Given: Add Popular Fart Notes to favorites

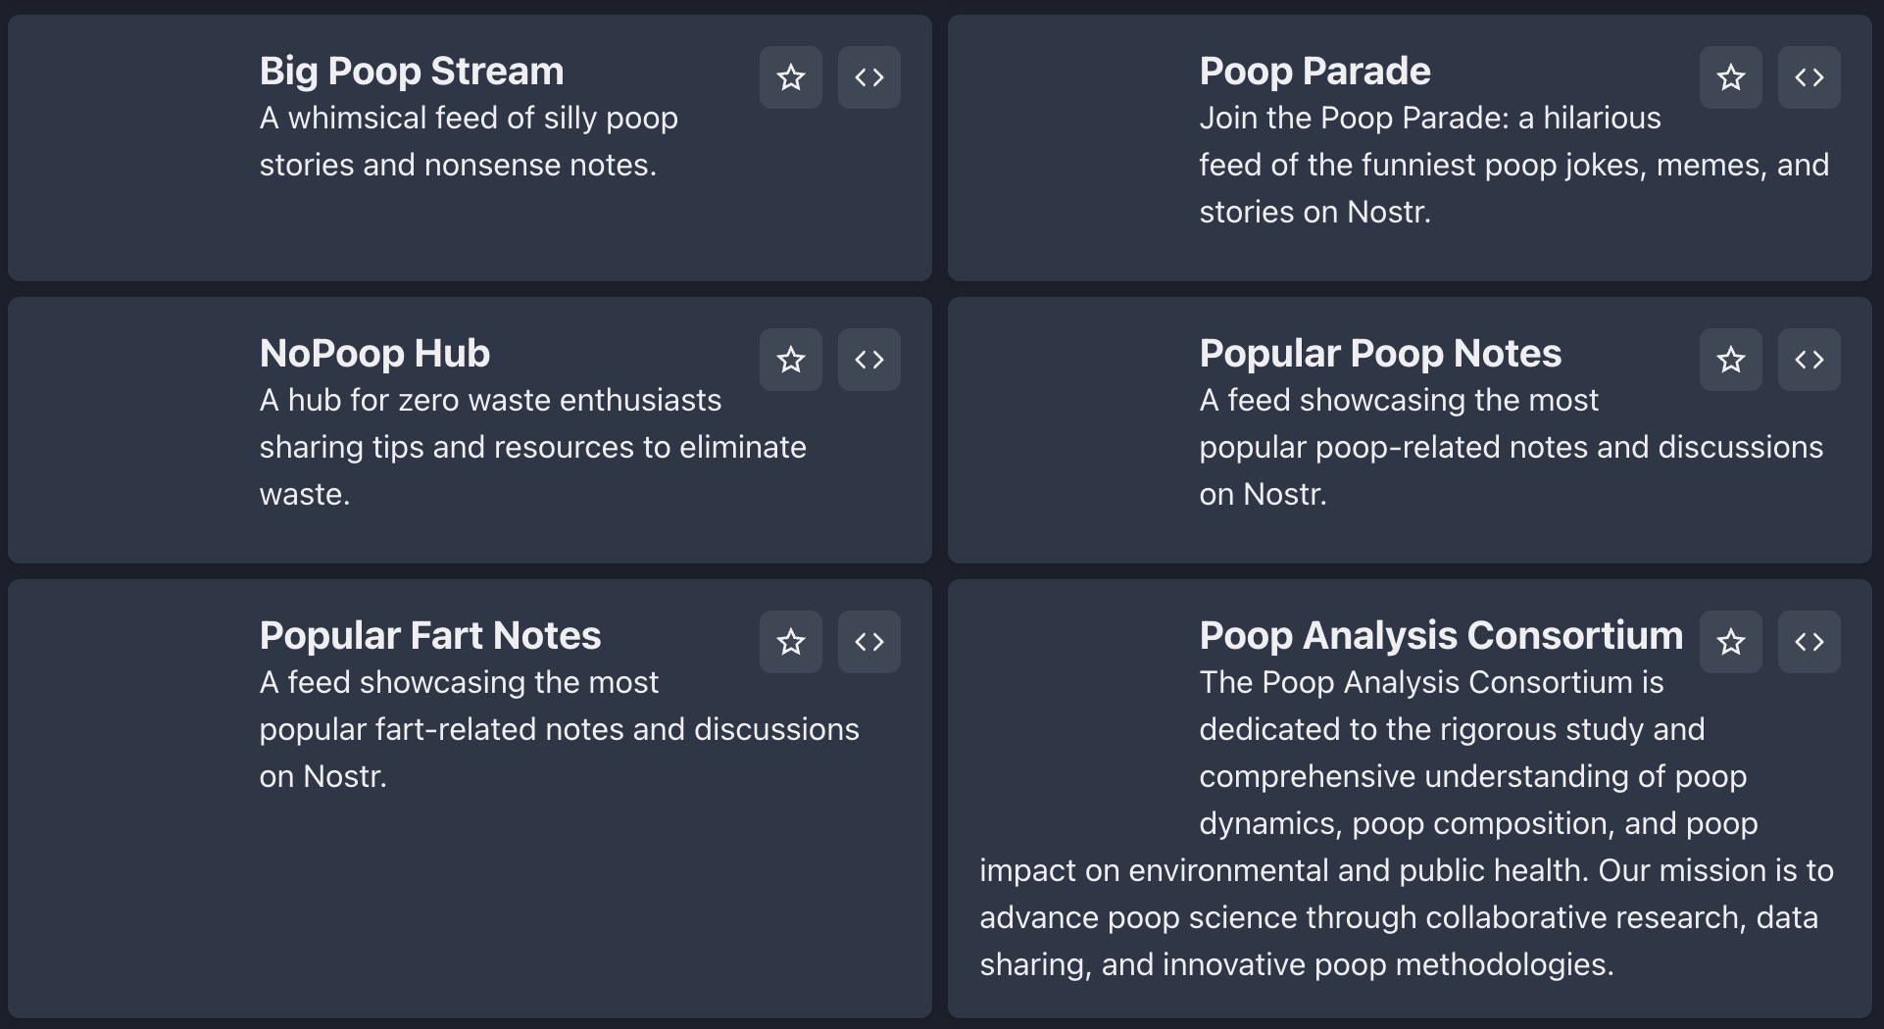Looking at the screenshot, I should pyautogui.click(x=790, y=642).
